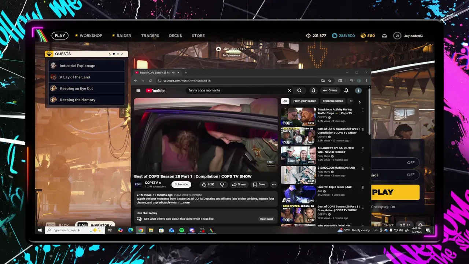Like the video with thumbs up
469x264 pixels.
[208, 184]
